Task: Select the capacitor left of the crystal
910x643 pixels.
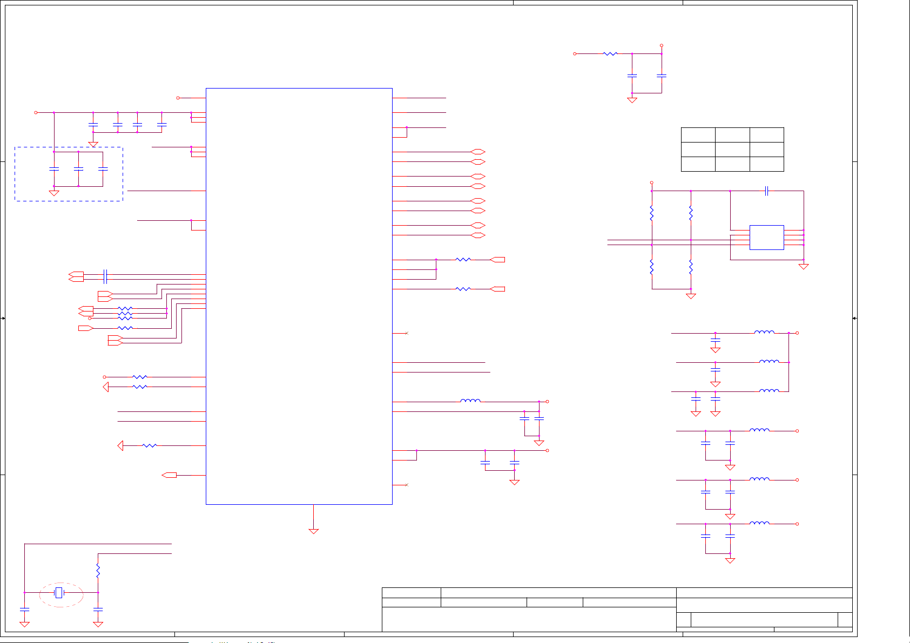Action: tap(24, 609)
